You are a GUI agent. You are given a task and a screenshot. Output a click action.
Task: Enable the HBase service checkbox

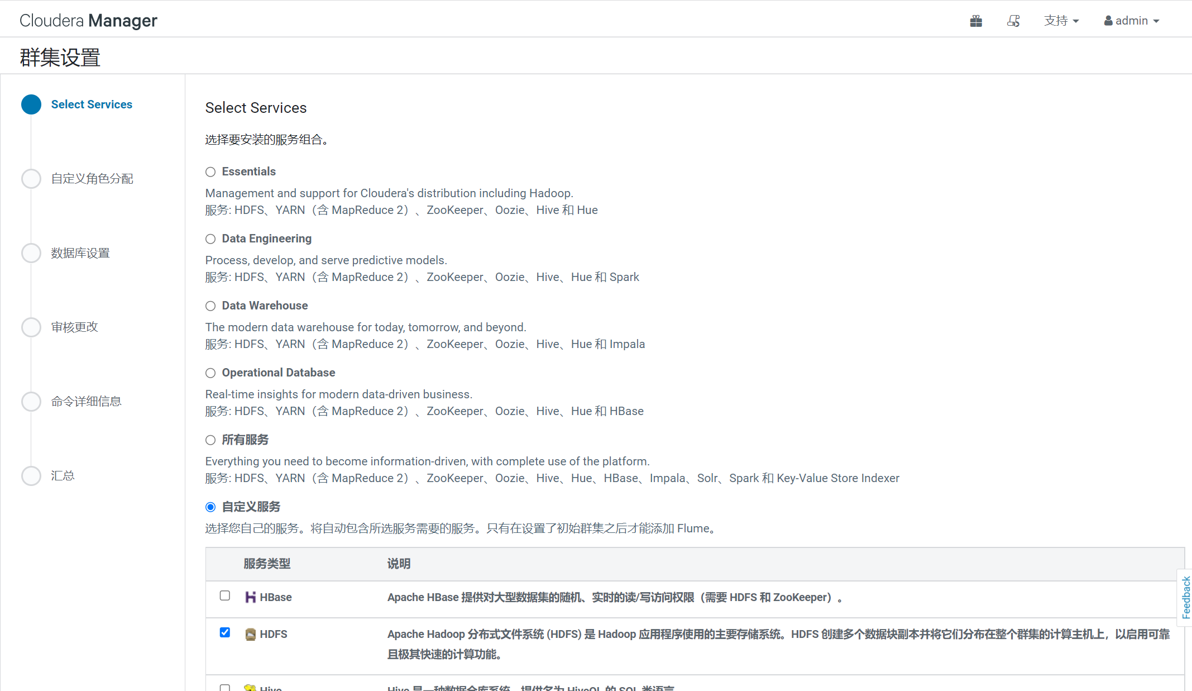click(x=225, y=595)
